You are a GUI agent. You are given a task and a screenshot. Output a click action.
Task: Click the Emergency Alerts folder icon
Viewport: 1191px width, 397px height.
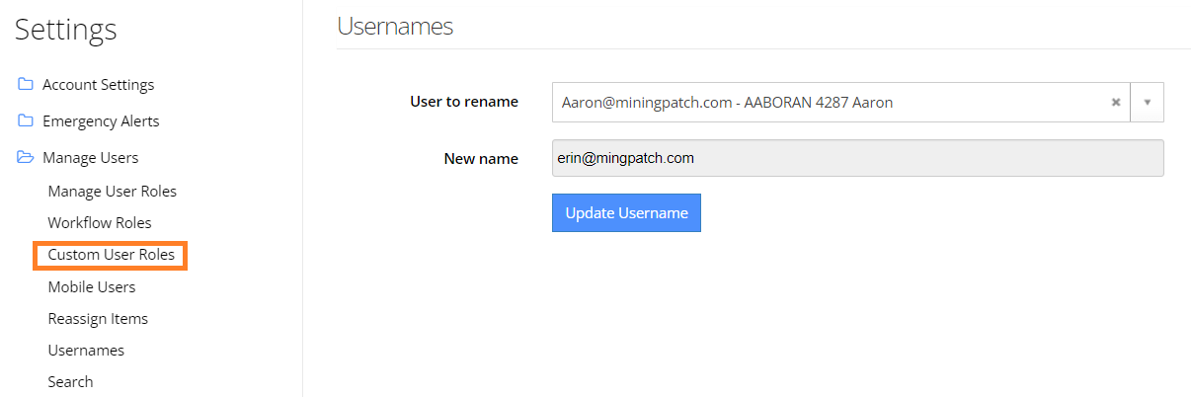click(26, 121)
